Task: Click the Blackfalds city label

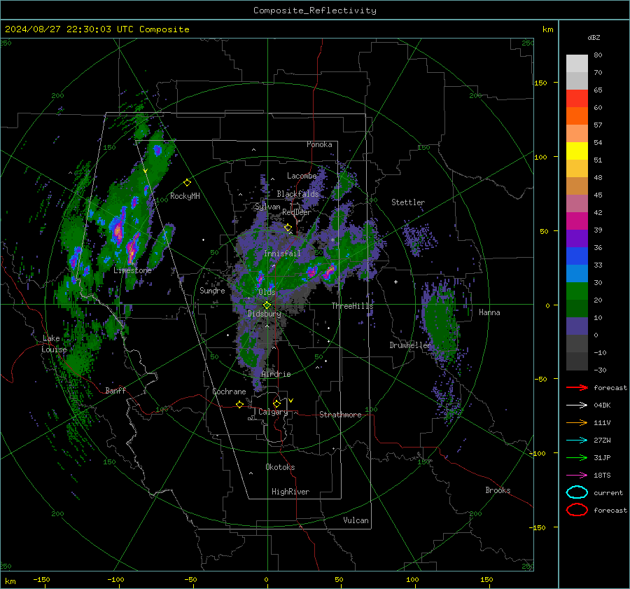Action: click(297, 194)
